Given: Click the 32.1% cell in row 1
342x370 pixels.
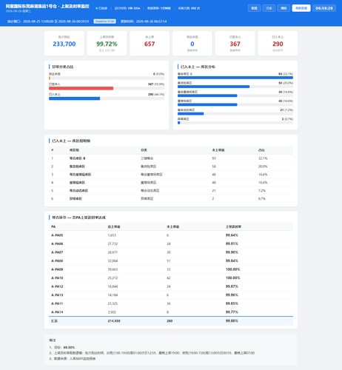Looking at the screenshot, I should point(263,158).
